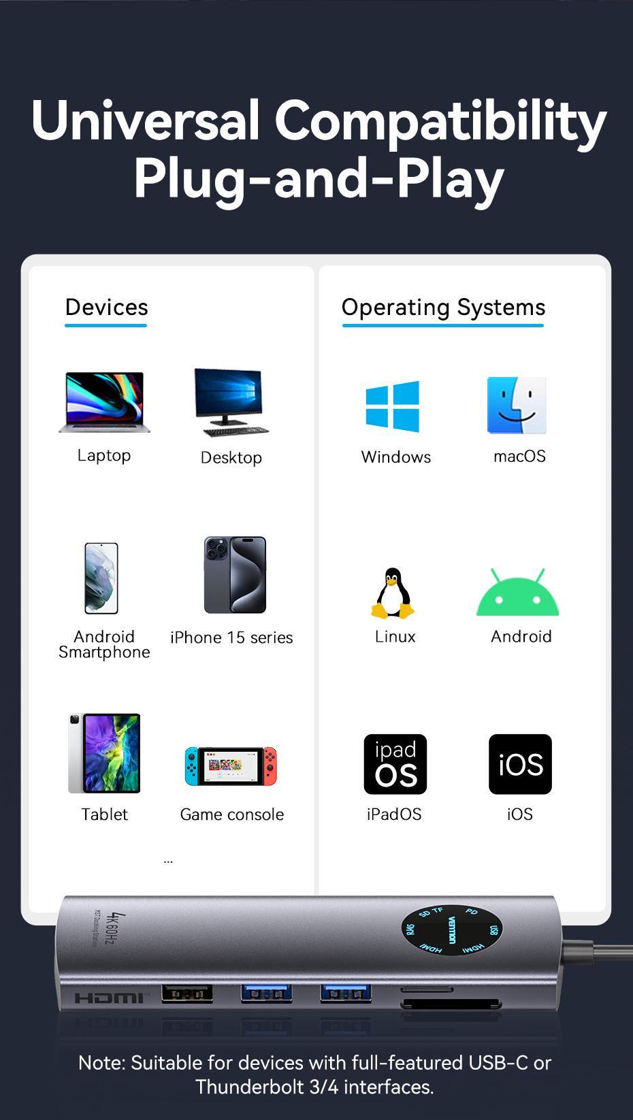Click the Tablet device image
The width and height of the screenshot is (633, 1120).
(104, 753)
